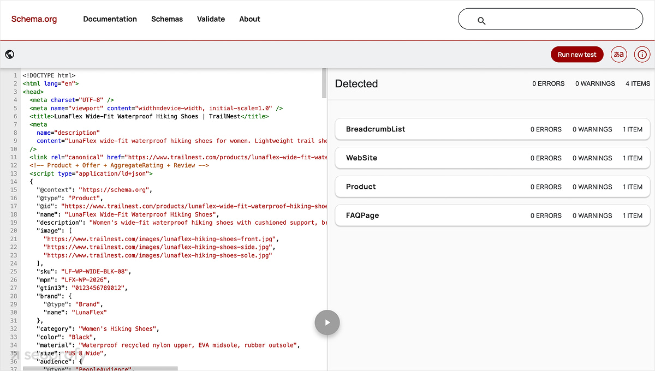Open the Schema.org home link

(34, 19)
